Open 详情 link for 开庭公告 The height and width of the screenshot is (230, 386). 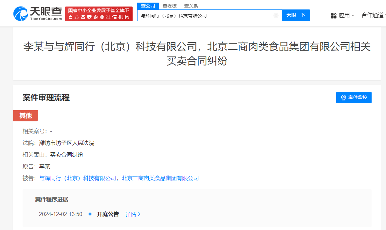pyautogui.click(x=133, y=214)
